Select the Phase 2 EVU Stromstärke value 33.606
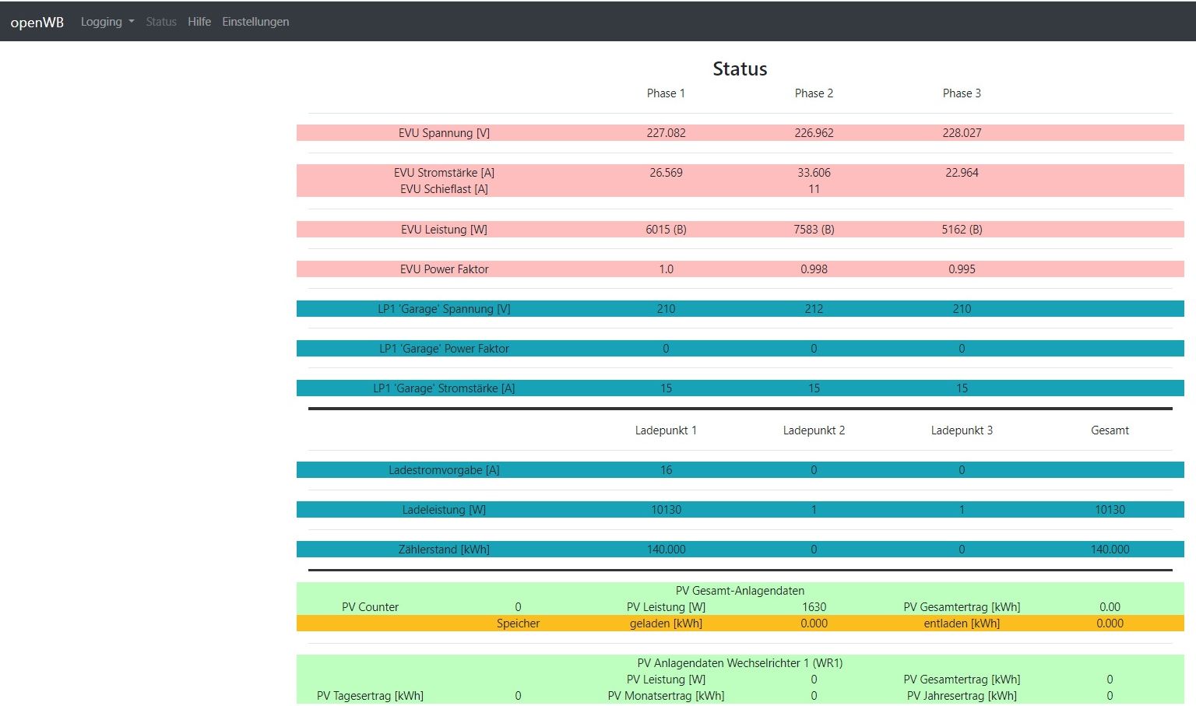1196x706 pixels. tap(814, 173)
